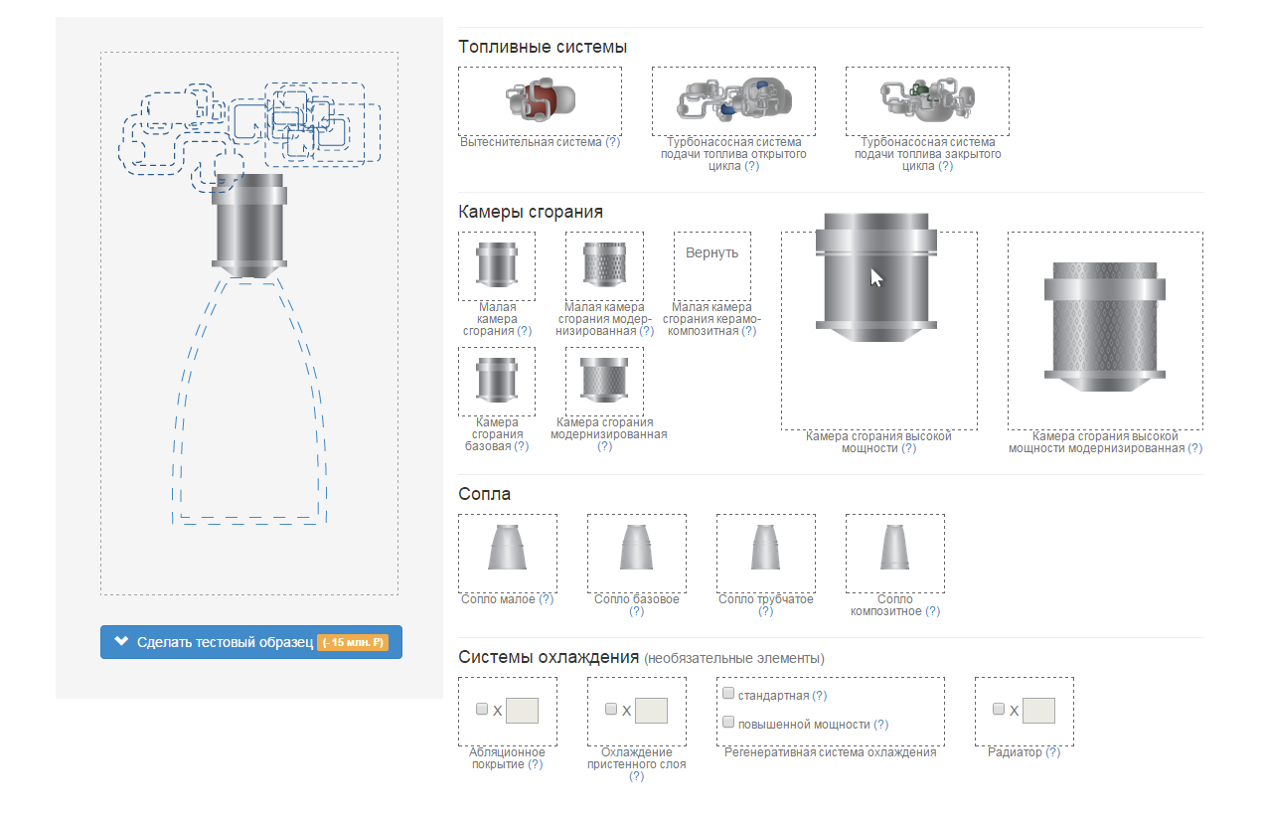
Task: Open help for Малая камера сгорания
Action: tap(525, 331)
